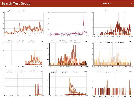The image size is (134, 102).
Task: Go to next legend page on first middle-row chart
Action: click(x=42, y=41)
